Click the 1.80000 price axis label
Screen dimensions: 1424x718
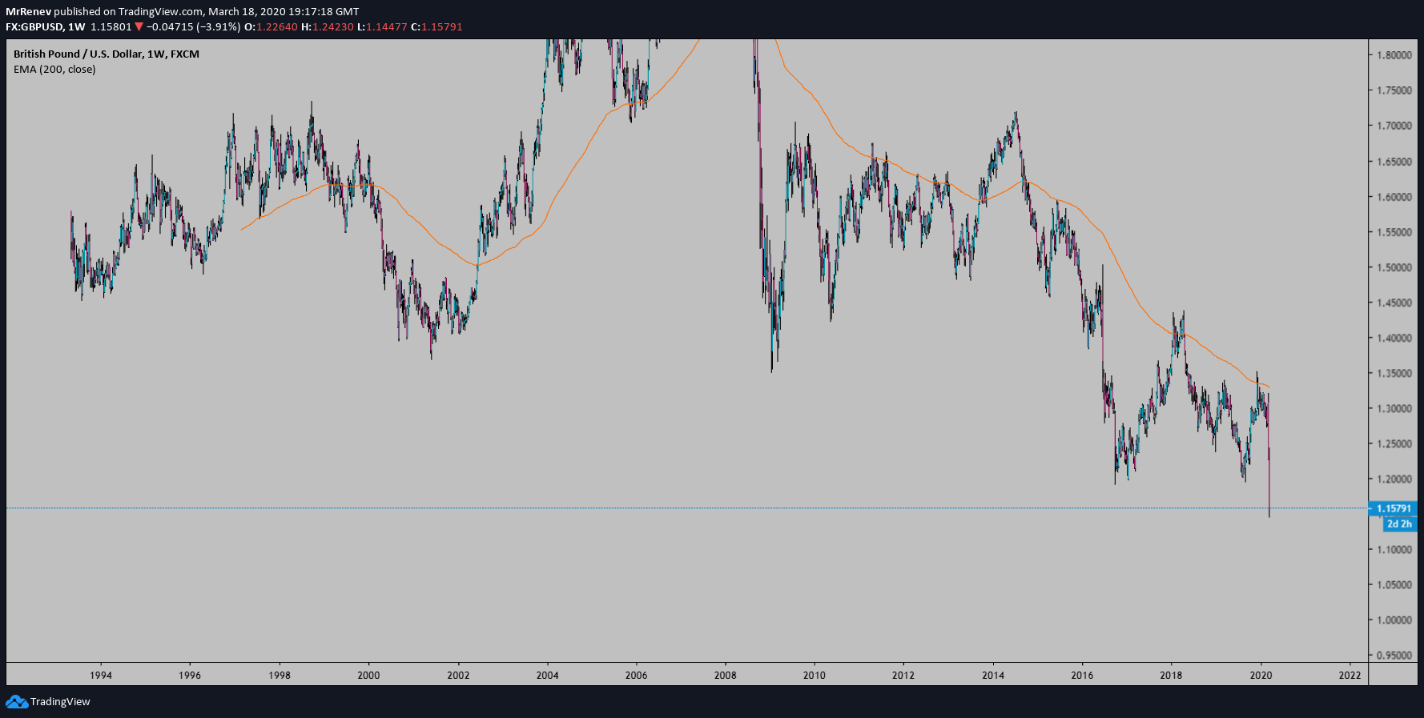click(x=1394, y=55)
